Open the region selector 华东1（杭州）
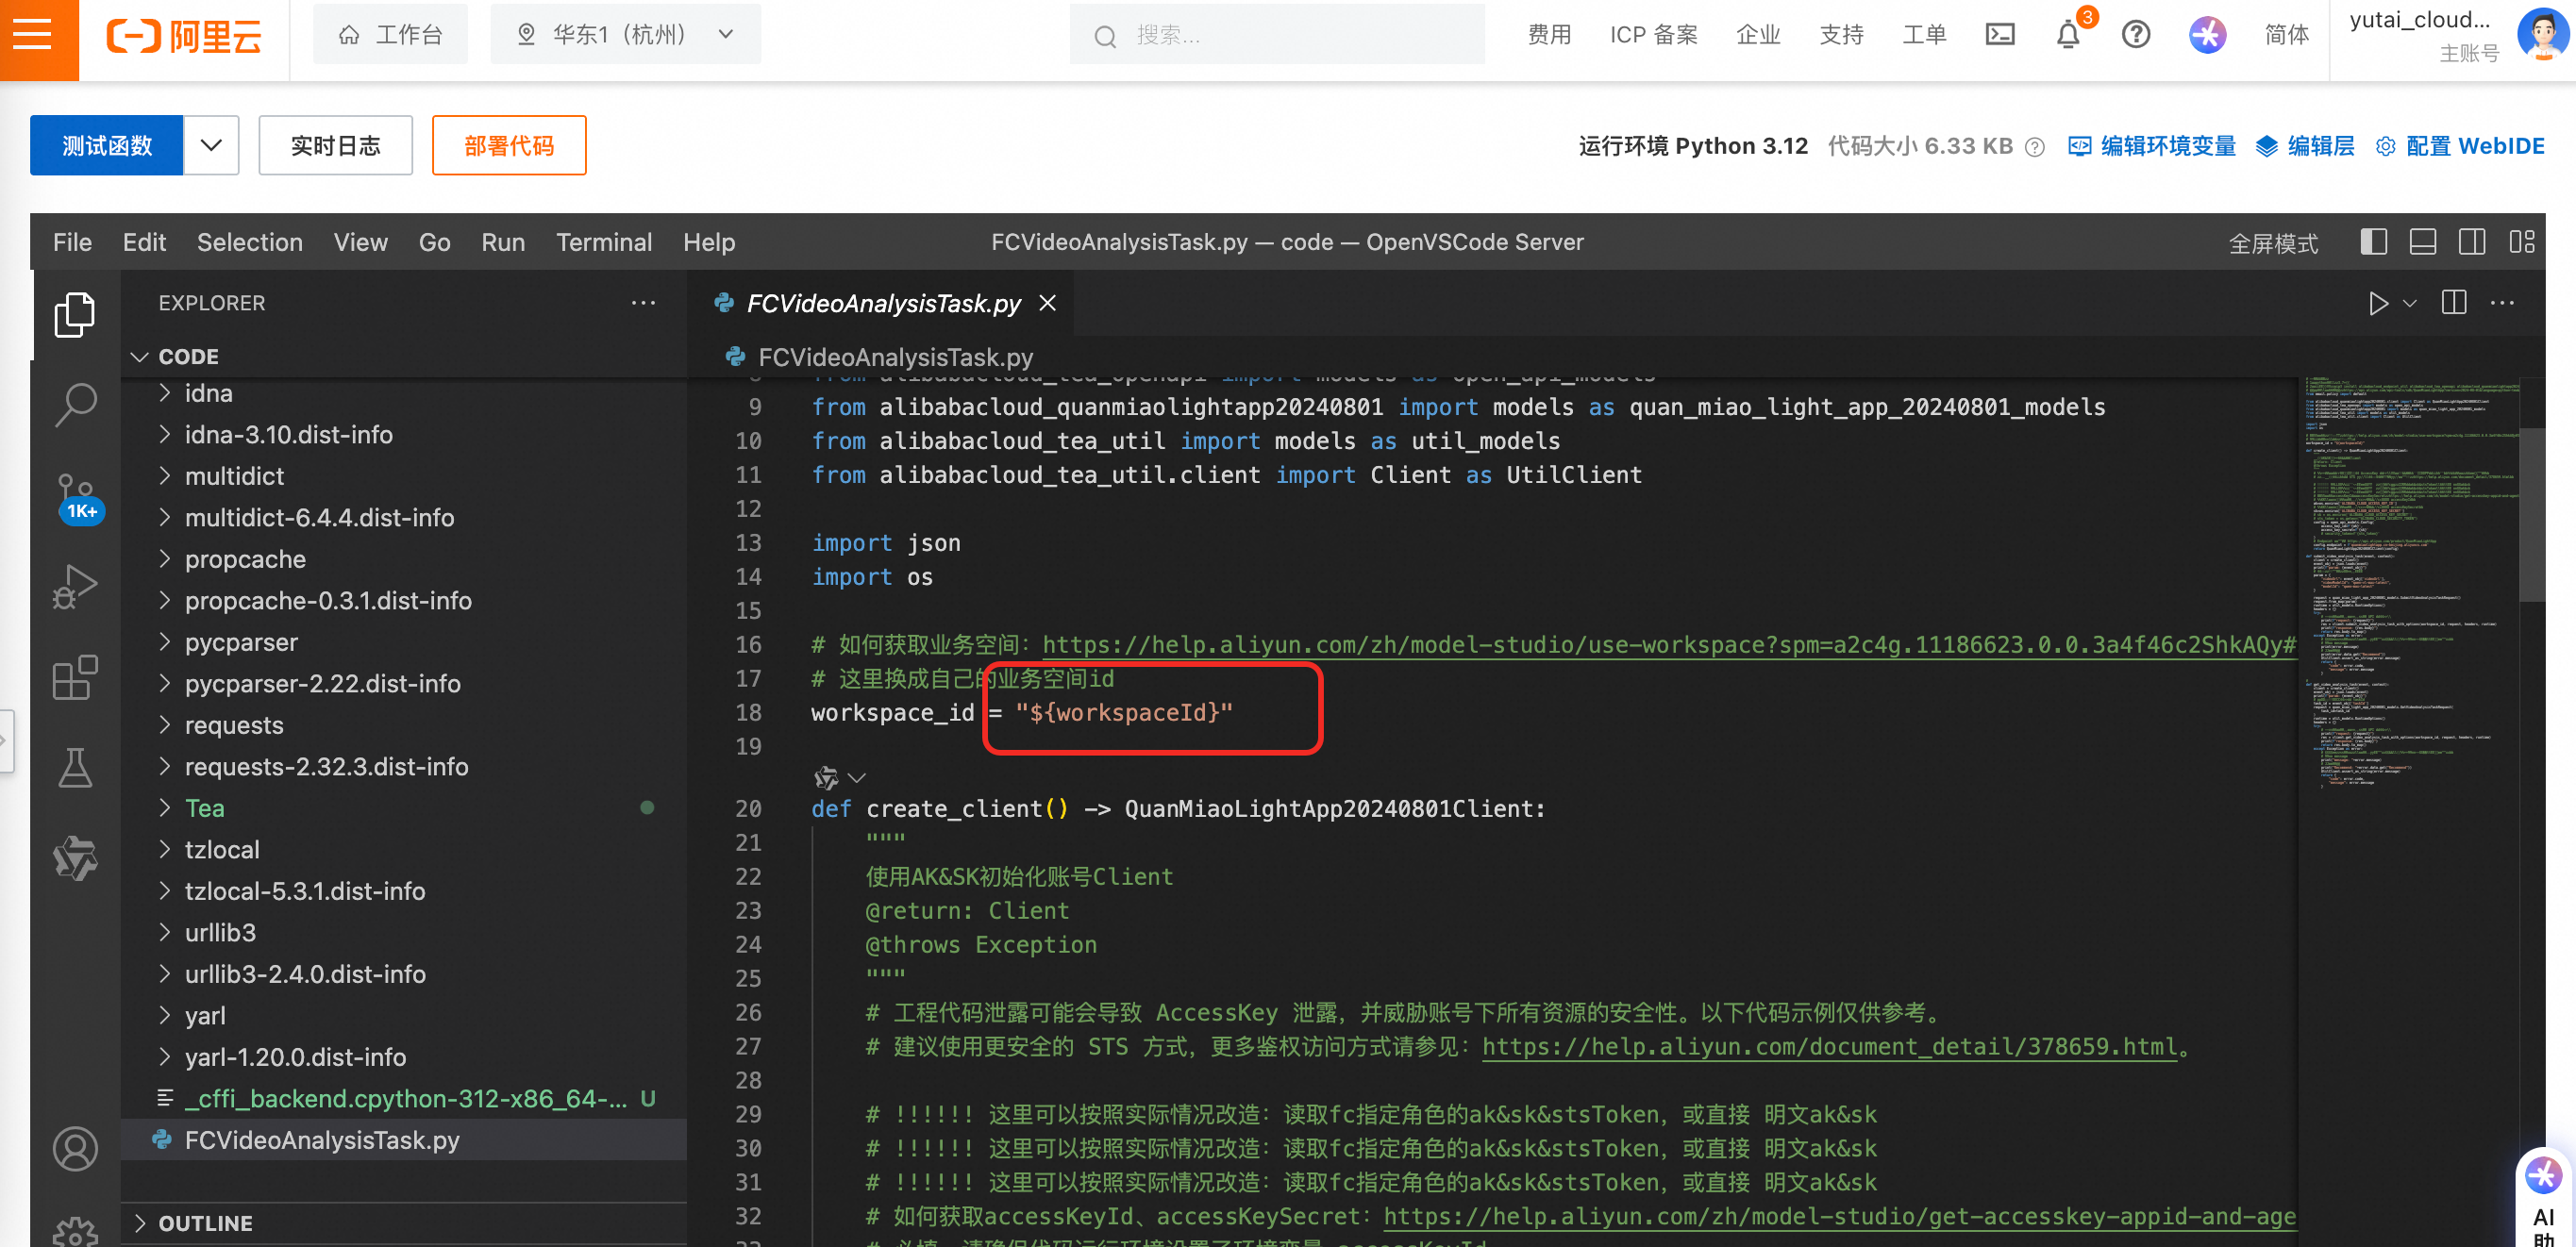 click(x=625, y=35)
